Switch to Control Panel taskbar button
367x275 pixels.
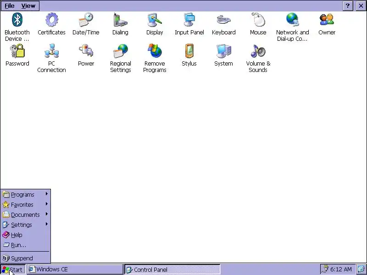click(x=172, y=269)
